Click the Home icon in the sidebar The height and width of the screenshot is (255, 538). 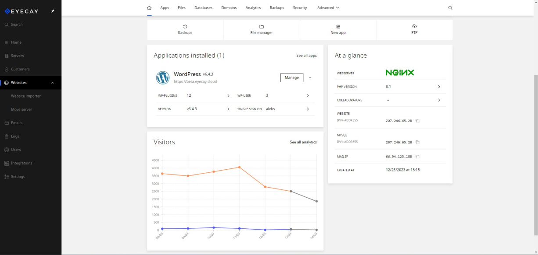pos(7,42)
